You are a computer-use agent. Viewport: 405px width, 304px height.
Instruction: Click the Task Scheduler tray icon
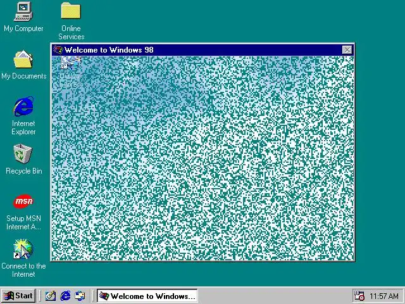[359, 296]
